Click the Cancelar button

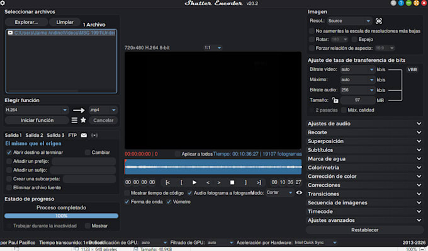(x=103, y=120)
